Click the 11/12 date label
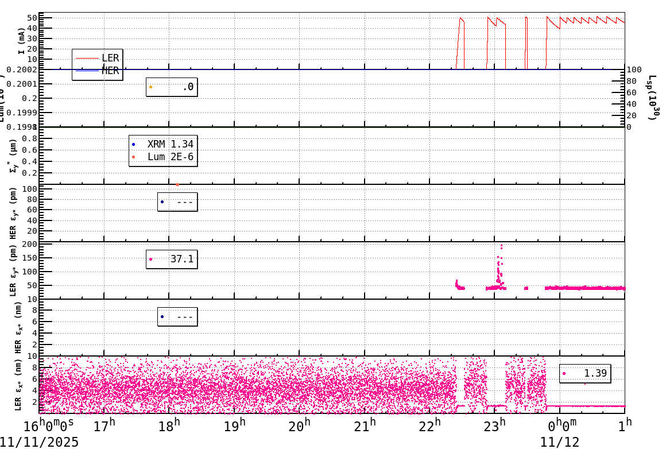Image resolution: width=666 pixels, height=449 pixels. point(559,442)
